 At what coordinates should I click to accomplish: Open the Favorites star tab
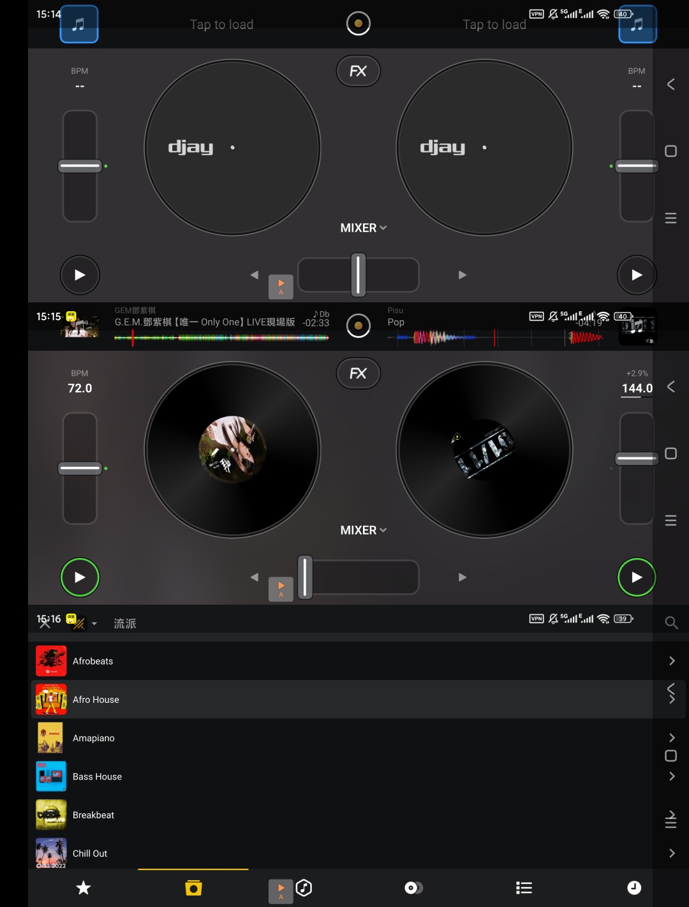point(84,887)
